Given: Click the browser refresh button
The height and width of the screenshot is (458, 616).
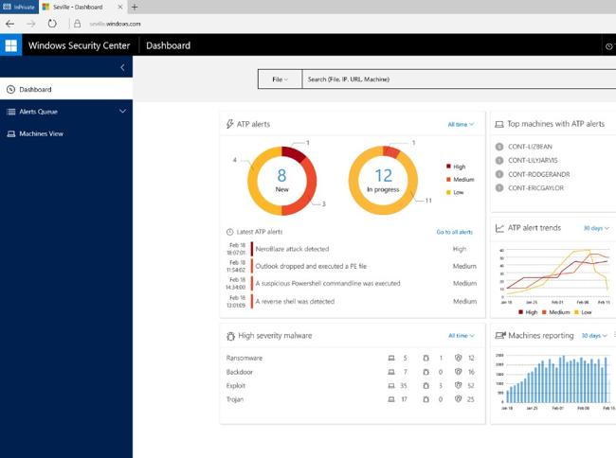Looking at the screenshot, I should tap(52, 24).
